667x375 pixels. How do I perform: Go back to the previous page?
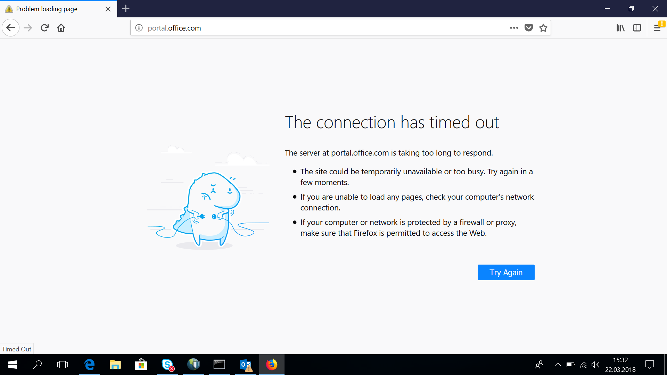(x=10, y=28)
